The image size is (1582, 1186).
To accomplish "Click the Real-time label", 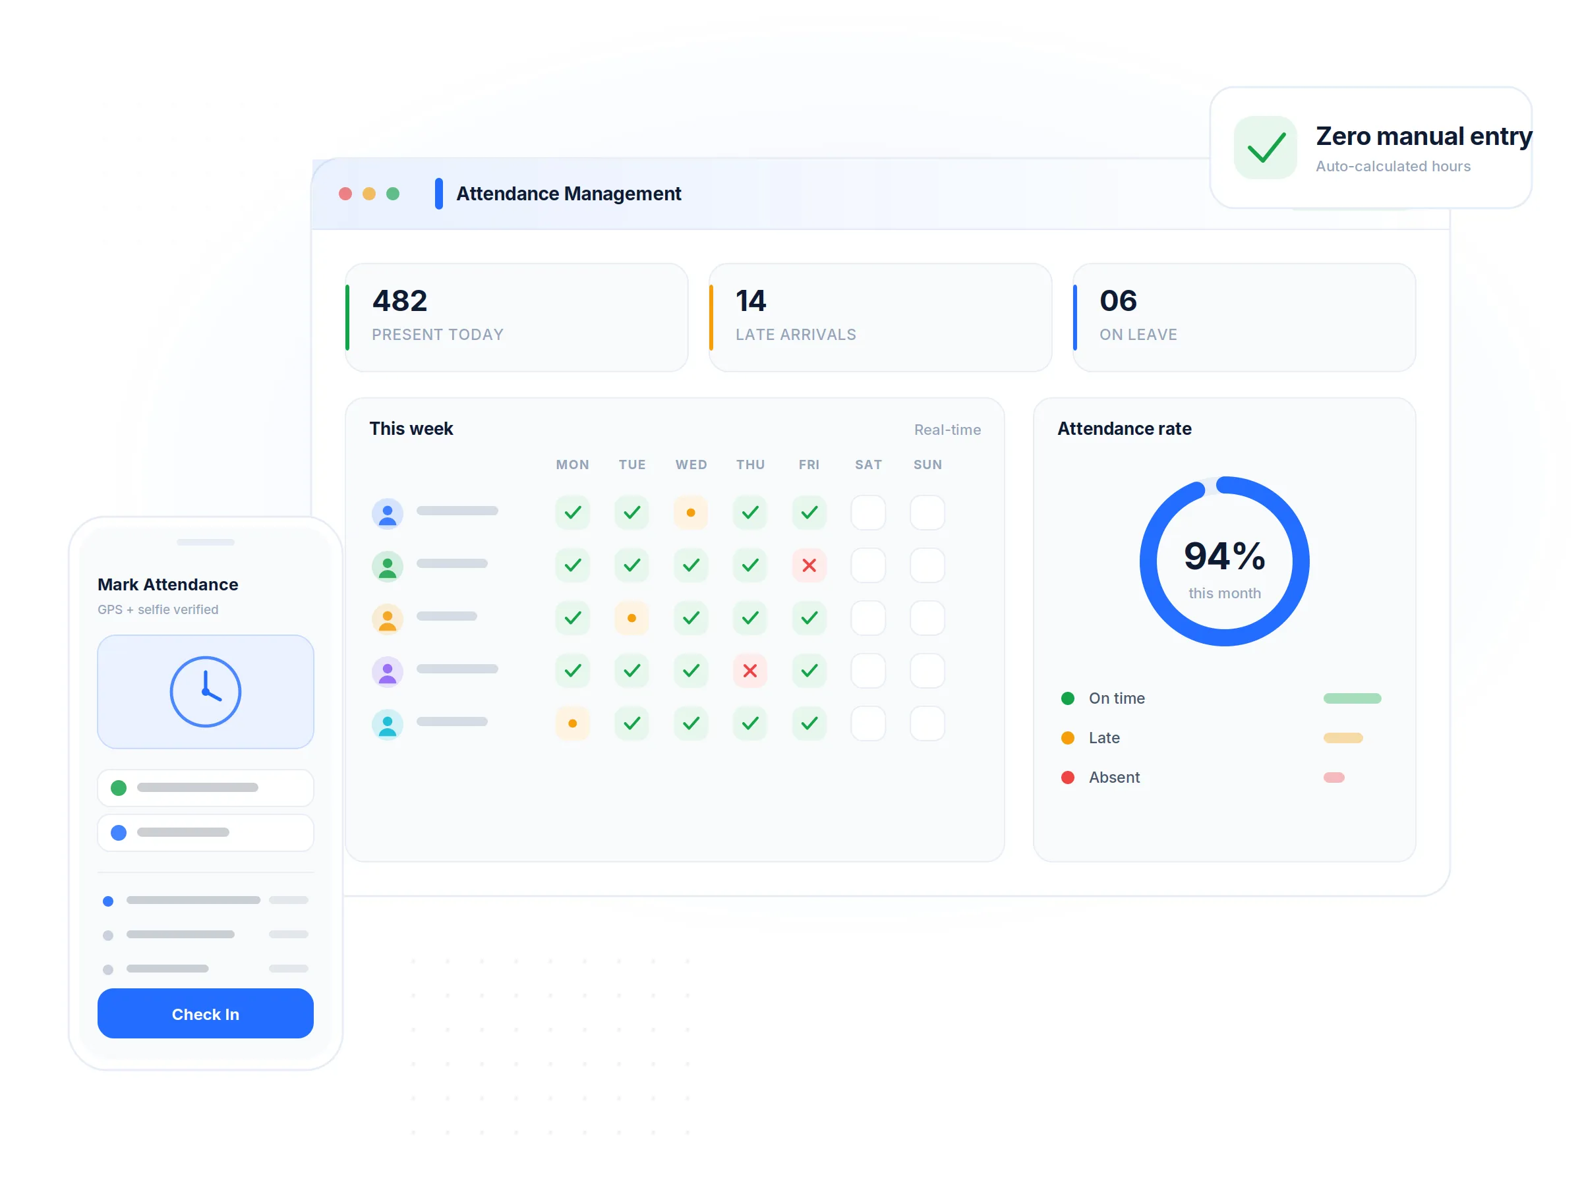I will 947,430.
